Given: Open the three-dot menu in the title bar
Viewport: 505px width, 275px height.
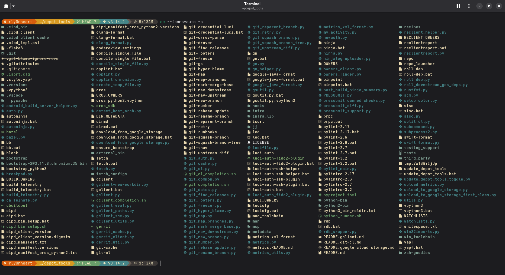Looking at the screenshot, I should pyautogui.click(x=468, y=6).
